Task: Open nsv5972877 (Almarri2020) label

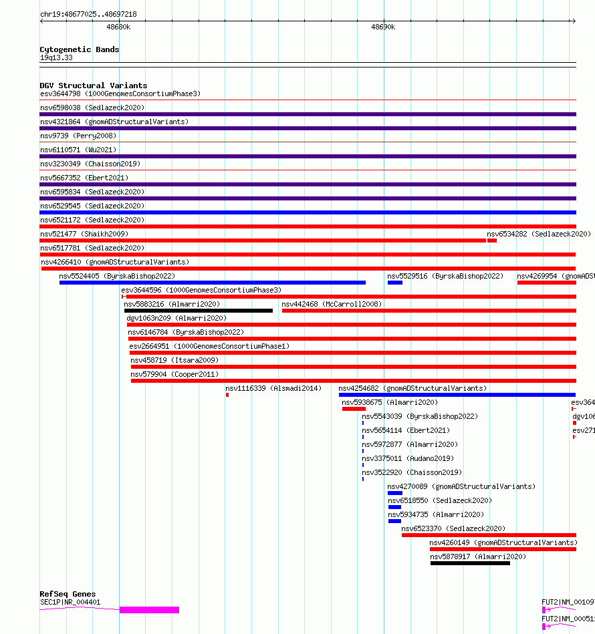Action: (x=410, y=444)
